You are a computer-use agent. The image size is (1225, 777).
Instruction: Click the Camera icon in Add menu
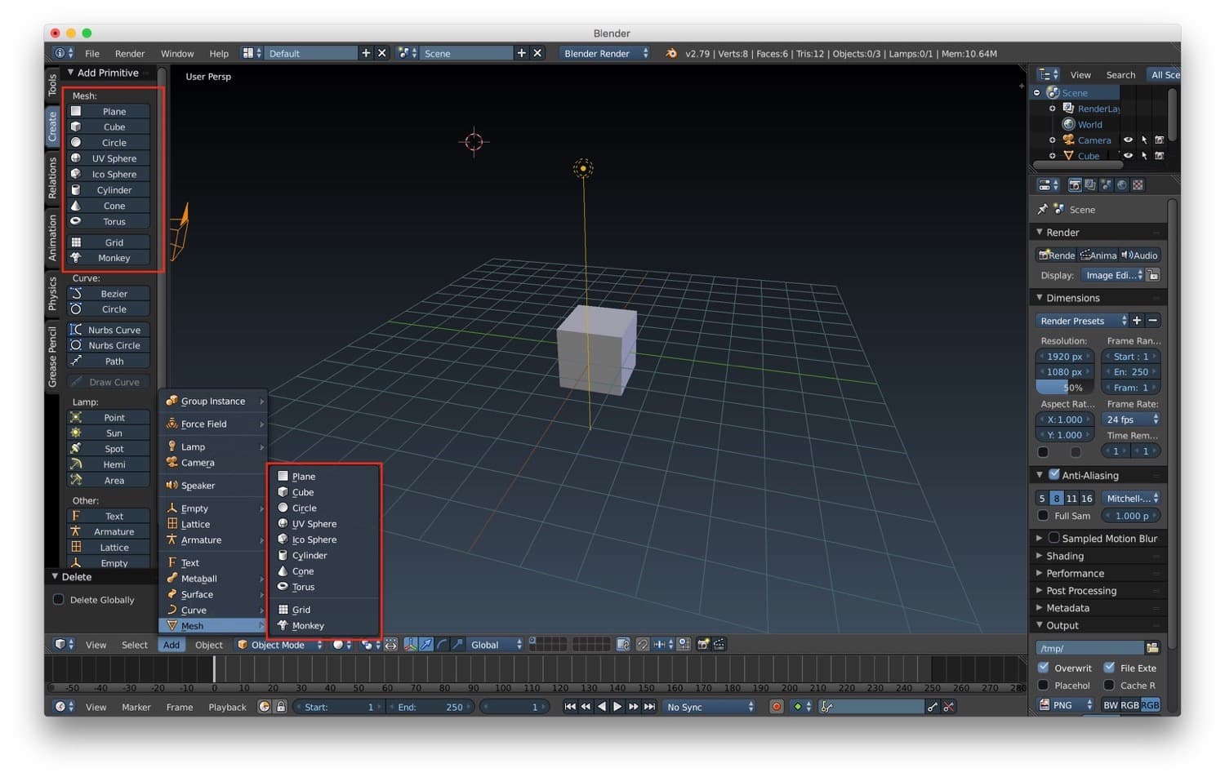[x=171, y=463]
